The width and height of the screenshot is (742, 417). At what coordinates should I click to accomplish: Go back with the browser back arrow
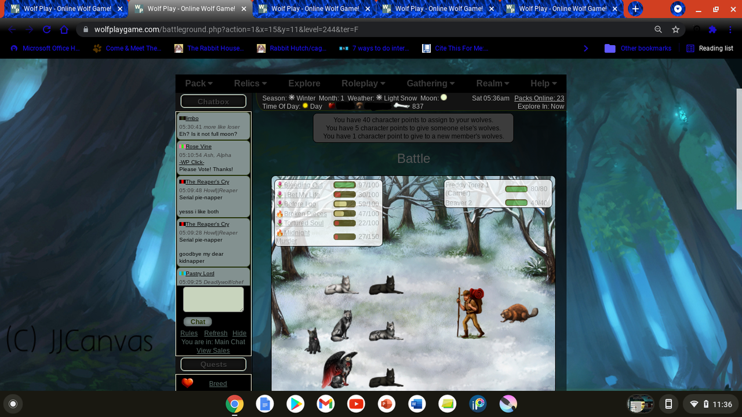tap(12, 30)
